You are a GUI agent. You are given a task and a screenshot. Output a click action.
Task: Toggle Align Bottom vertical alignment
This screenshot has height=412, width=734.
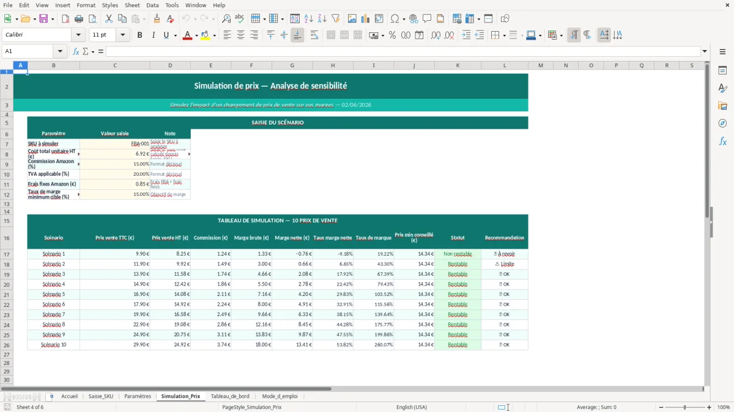[297, 35]
